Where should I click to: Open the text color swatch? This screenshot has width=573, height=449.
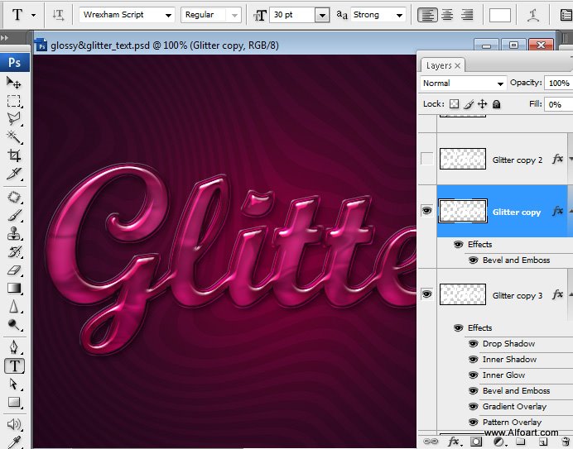500,15
